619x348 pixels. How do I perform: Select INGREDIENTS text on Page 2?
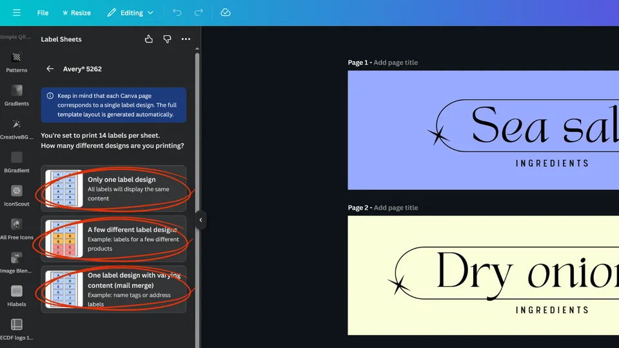(553, 310)
